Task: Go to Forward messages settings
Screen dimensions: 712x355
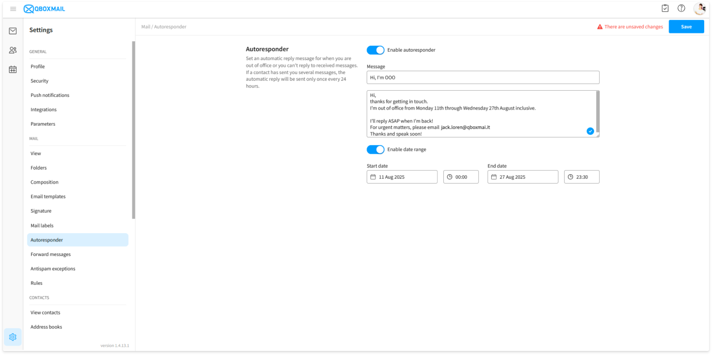Action: [51, 254]
